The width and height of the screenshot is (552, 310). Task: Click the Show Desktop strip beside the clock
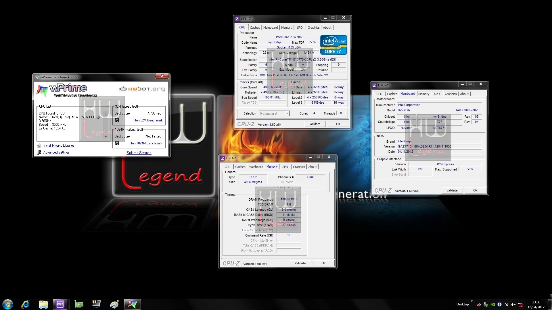550,304
